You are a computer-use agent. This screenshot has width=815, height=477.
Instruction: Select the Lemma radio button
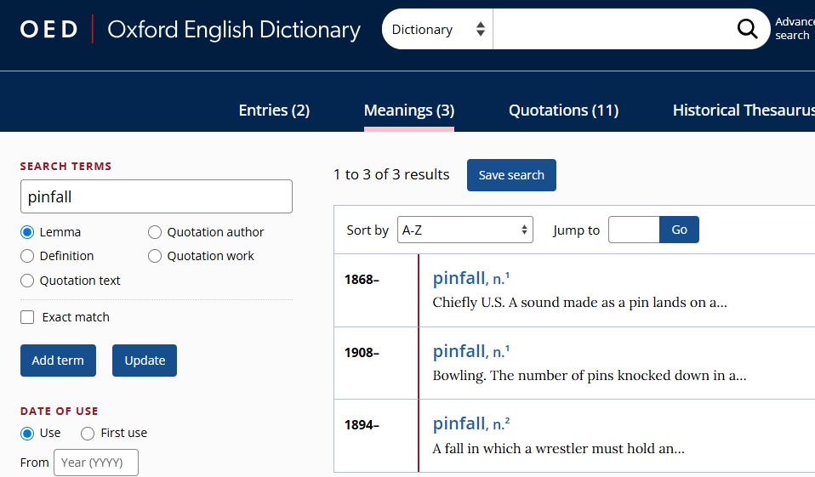[27, 232]
